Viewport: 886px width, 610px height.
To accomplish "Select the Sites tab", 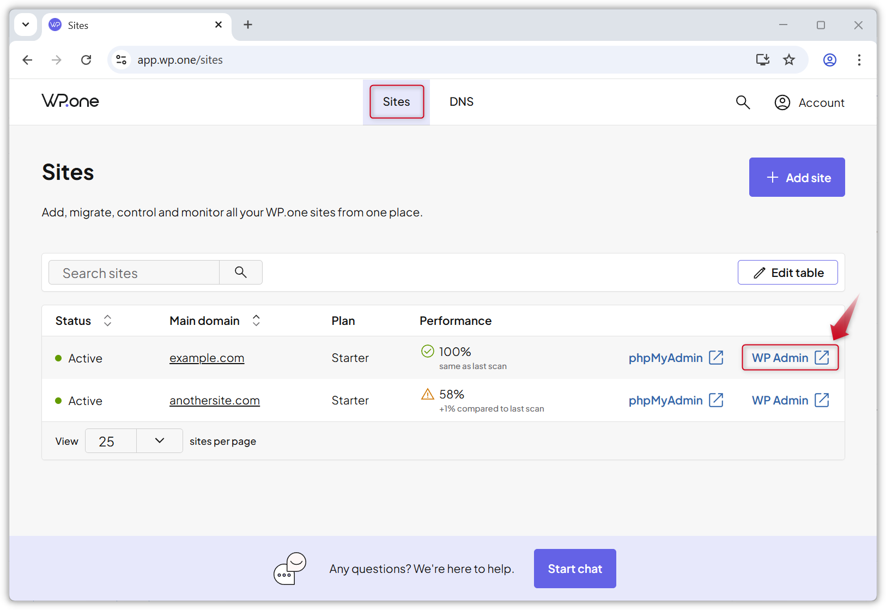I will pos(396,101).
